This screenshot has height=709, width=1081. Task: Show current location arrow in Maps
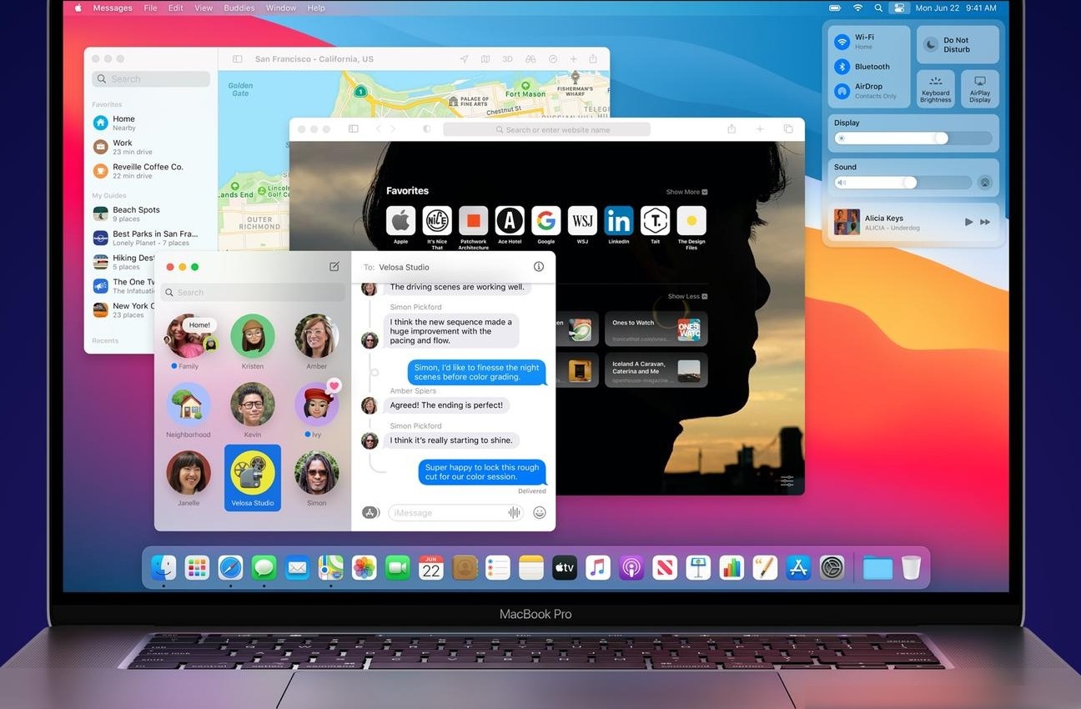point(465,59)
